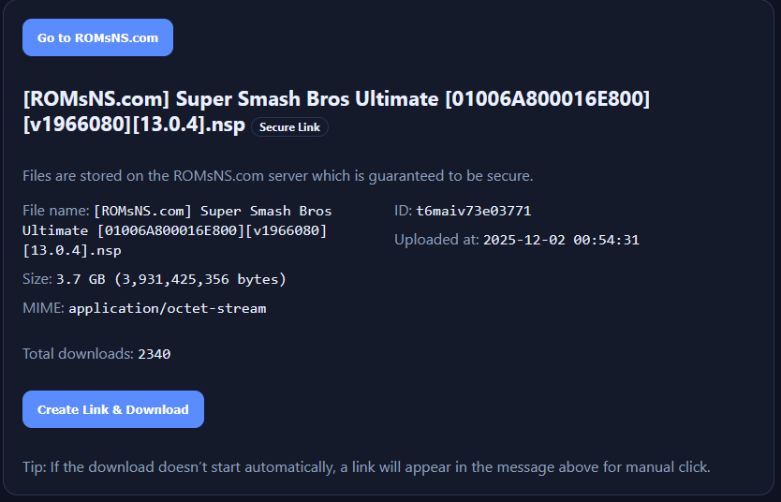Select the monospace file name value
The image size is (781, 502).
pyautogui.click(x=178, y=230)
